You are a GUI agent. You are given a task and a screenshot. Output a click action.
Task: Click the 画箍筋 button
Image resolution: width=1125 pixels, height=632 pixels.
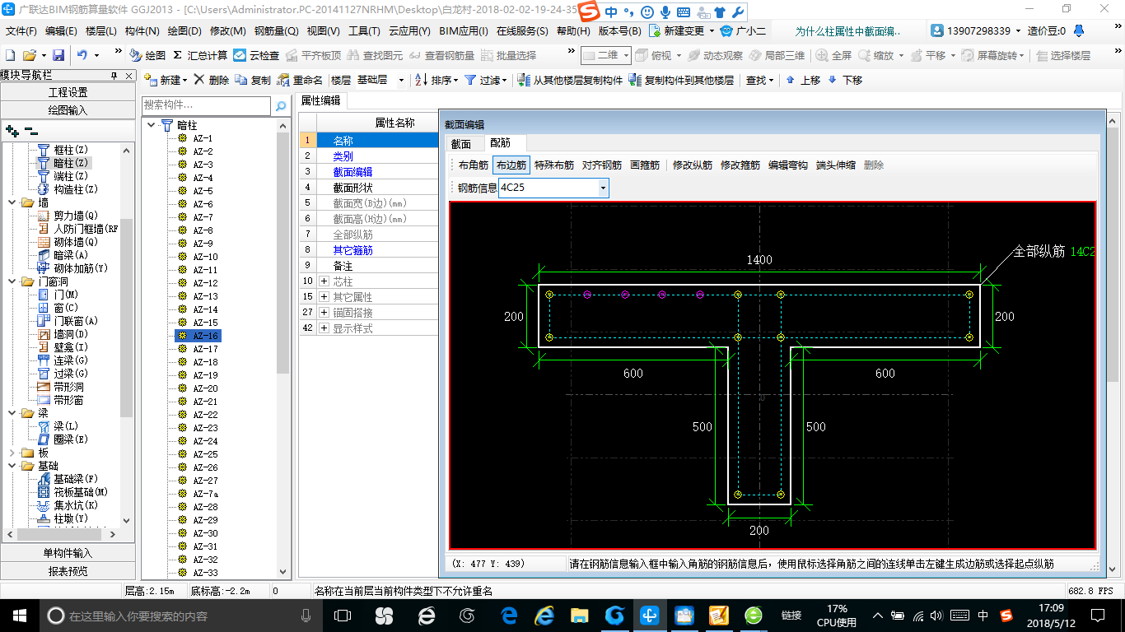[x=645, y=165]
